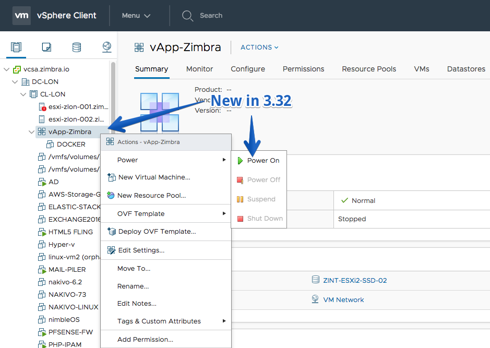The width and height of the screenshot is (490, 348).
Task: Collapse the vApp-Zimbra tree node
Action: 31,132
